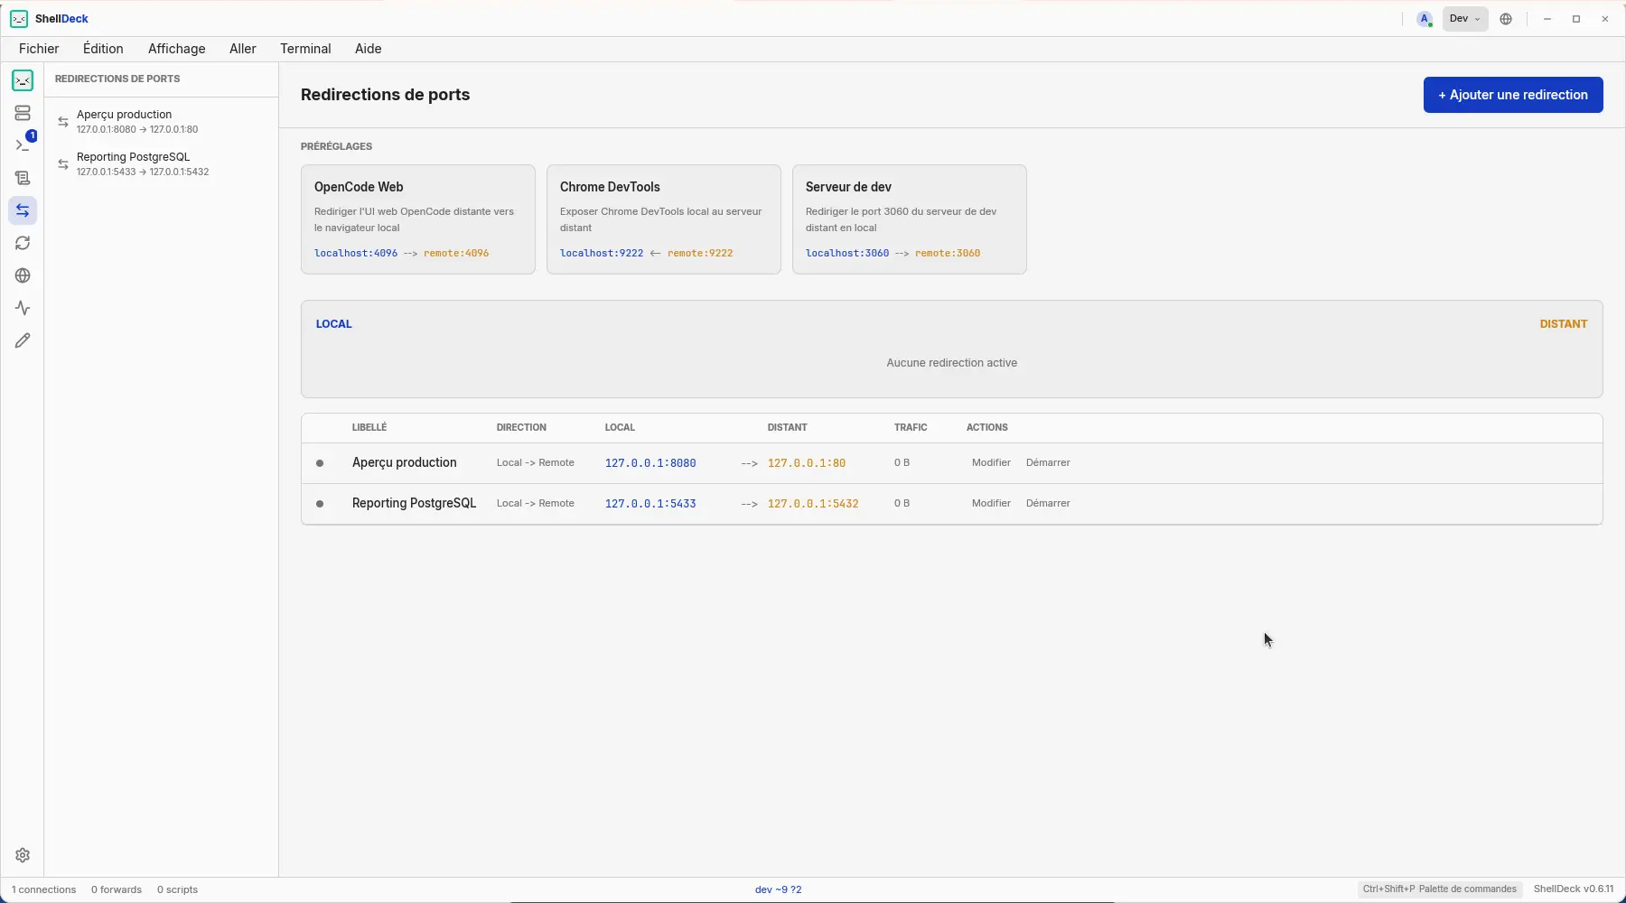Click 'remote:9222' in Chrome DevTools card

pyautogui.click(x=700, y=253)
